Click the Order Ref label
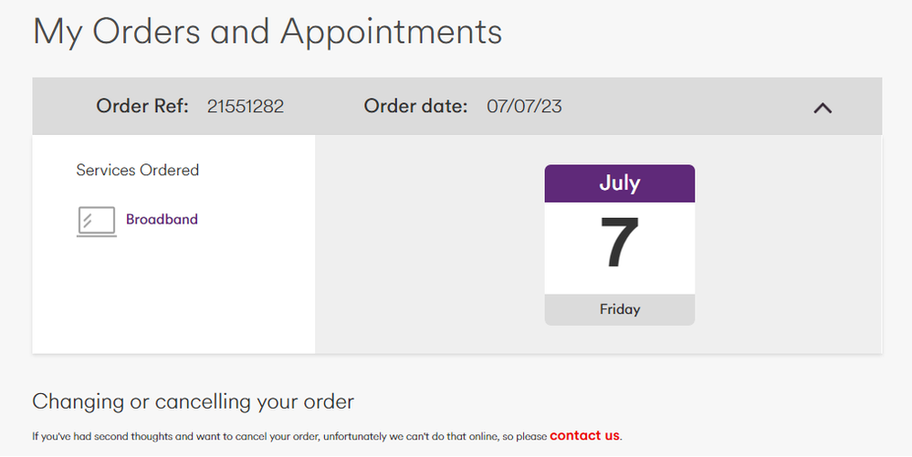The image size is (912, 457). tap(142, 107)
